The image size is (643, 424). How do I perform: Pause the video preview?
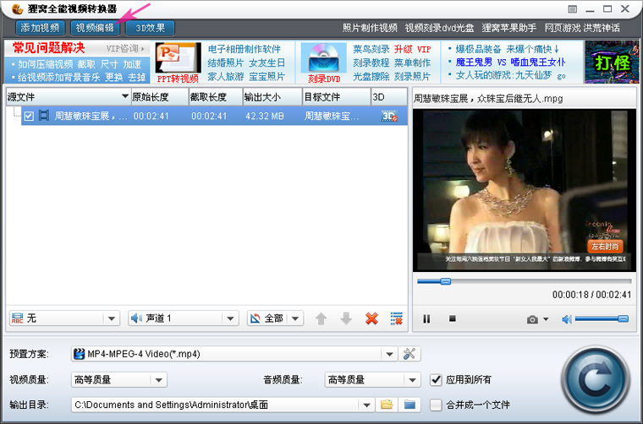click(x=426, y=318)
